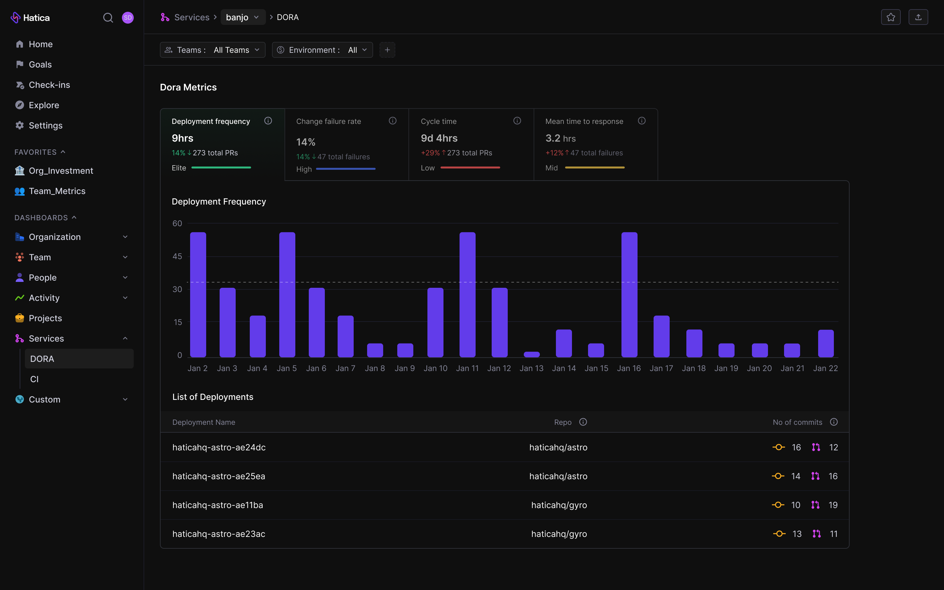Click info icon next to Deployment frequency

[268, 121]
